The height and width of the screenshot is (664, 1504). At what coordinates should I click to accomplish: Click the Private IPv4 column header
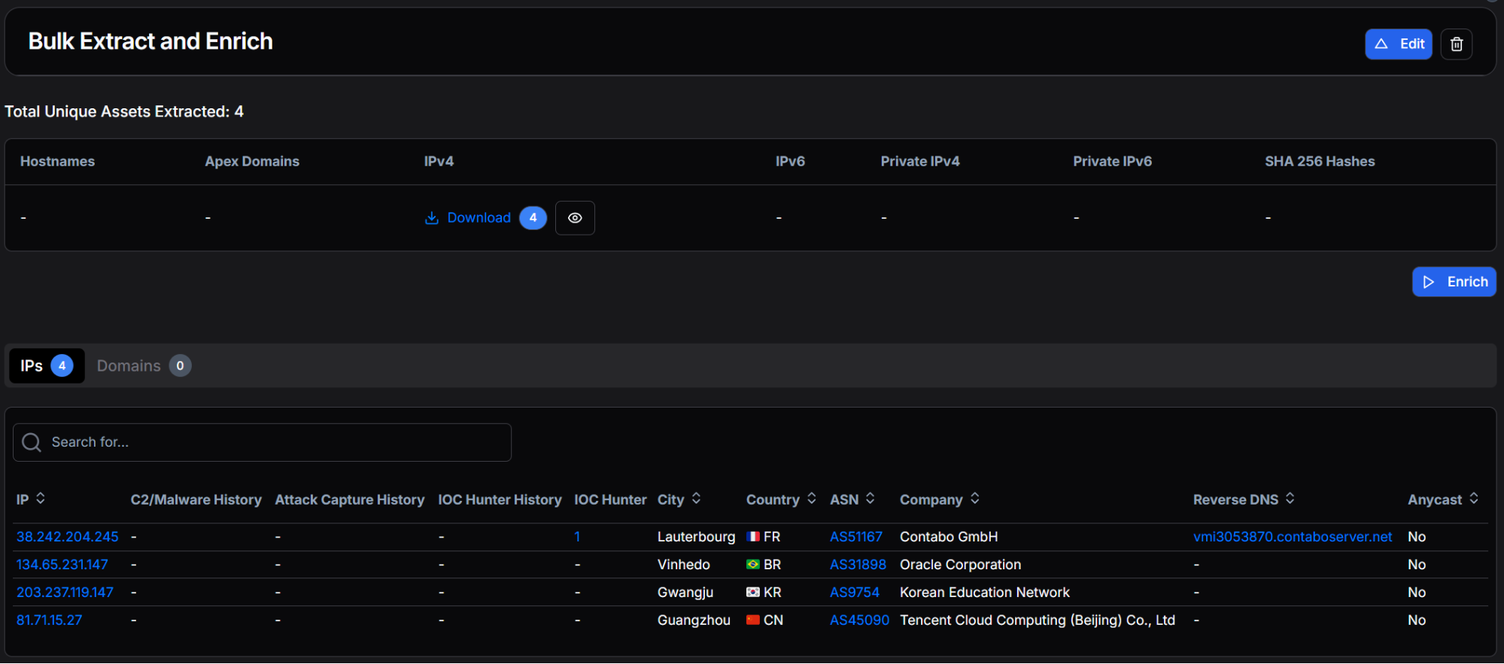920,162
